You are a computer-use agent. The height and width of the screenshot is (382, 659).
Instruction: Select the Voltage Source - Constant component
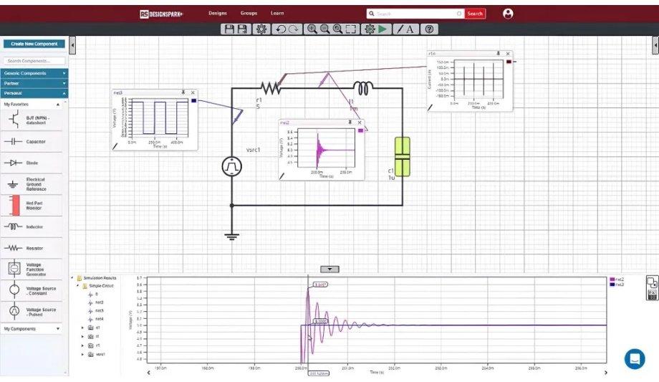coord(32,290)
